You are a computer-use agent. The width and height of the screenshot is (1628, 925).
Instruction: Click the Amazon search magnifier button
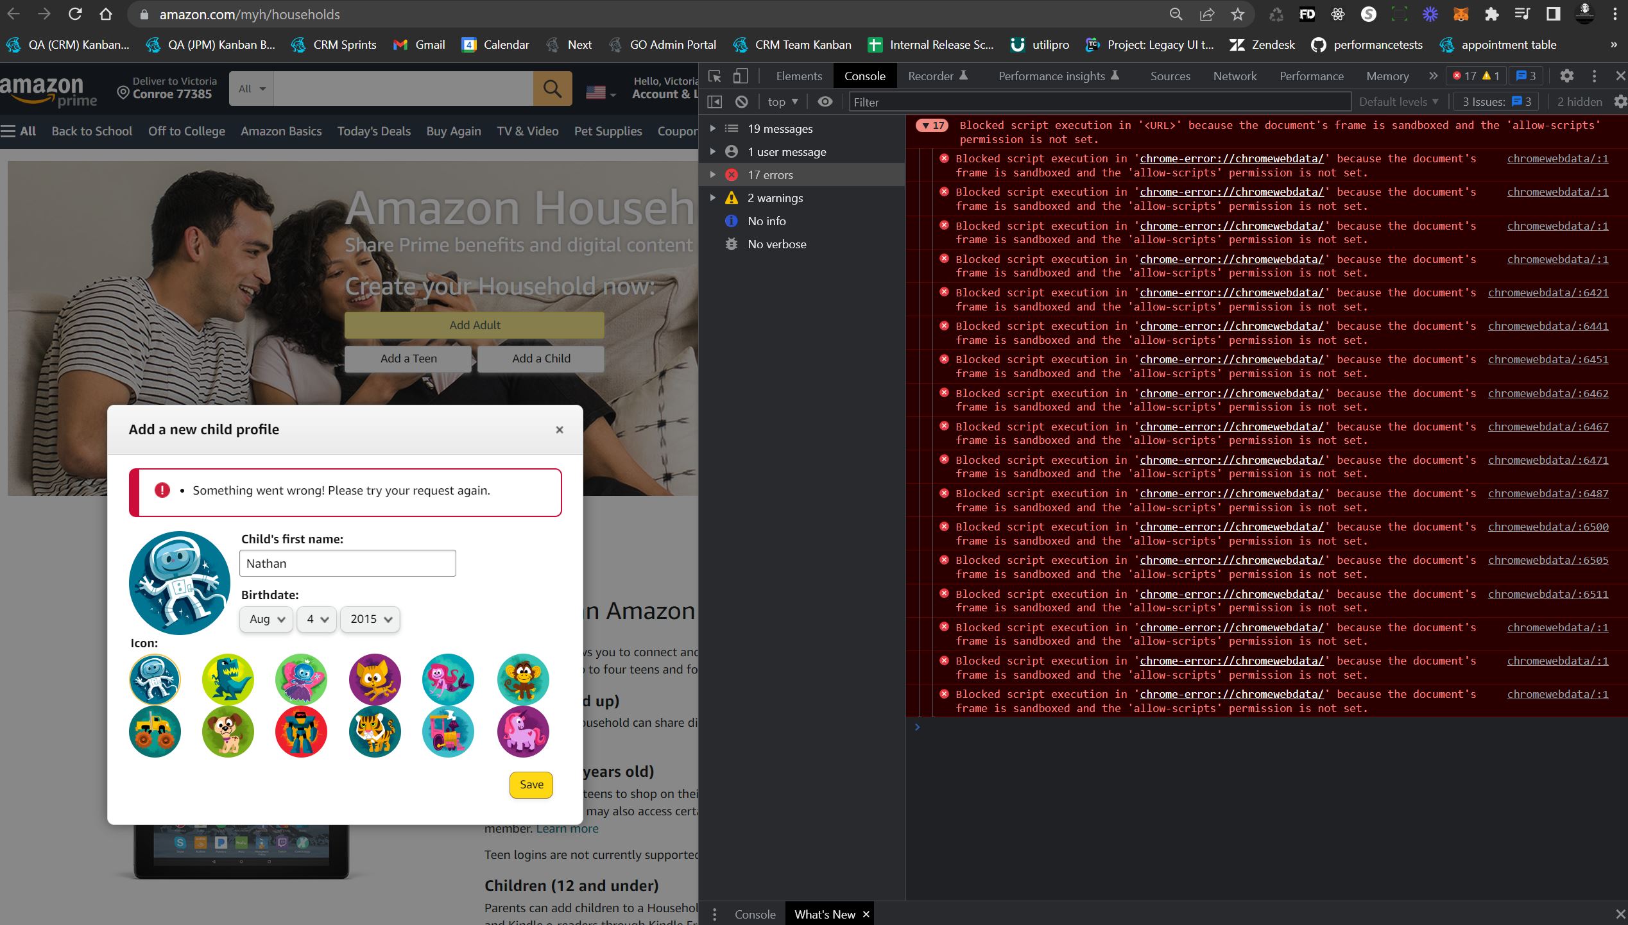pos(553,89)
